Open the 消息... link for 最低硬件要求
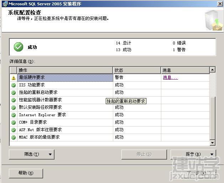224x183 pixels. tap(170, 77)
